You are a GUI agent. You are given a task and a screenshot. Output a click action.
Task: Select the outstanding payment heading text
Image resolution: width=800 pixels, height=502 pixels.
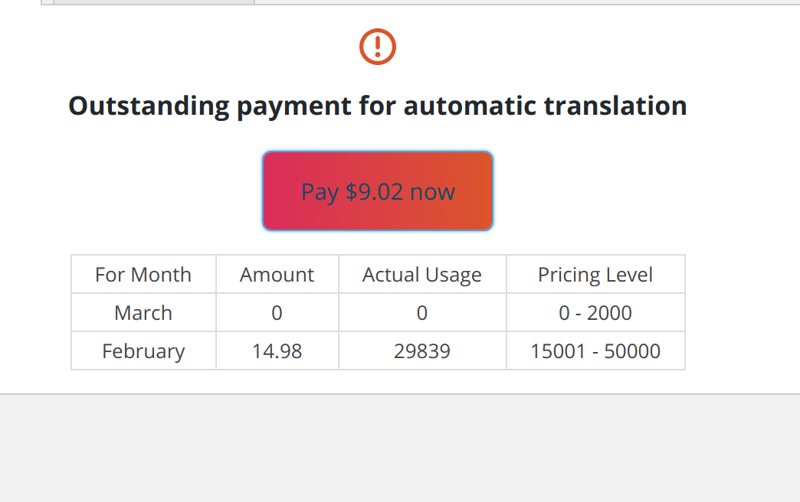pyautogui.click(x=377, y=106)
